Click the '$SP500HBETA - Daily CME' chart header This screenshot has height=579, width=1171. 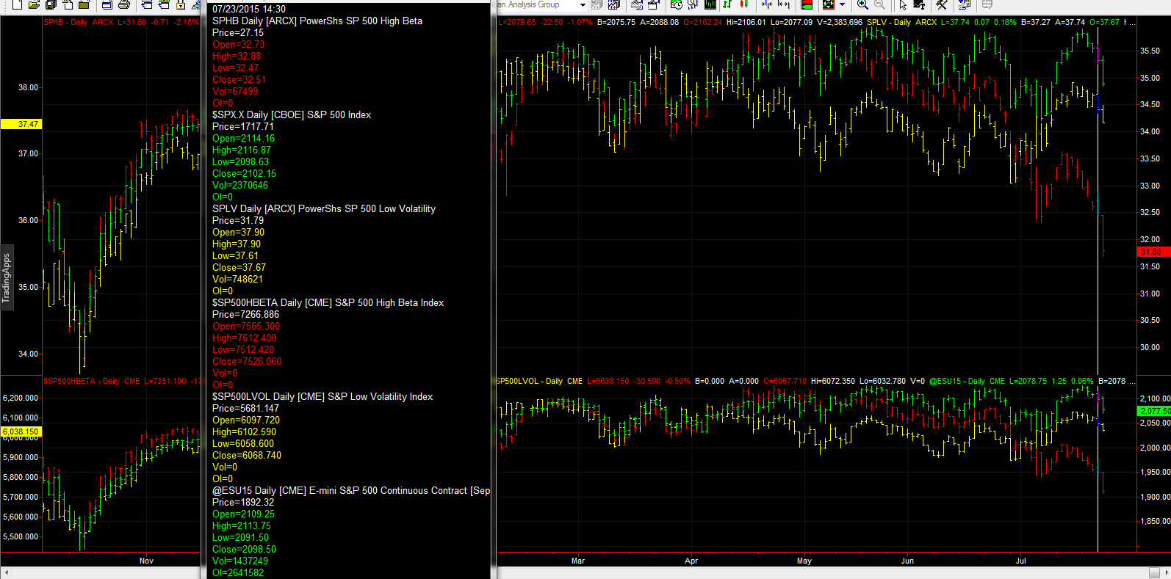(92, 381)
